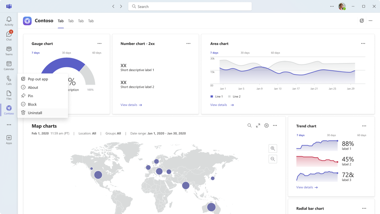This screenshot has width=380, height=214.
Task: Expand Map charts to fullscreen
Action: click(258, 126)
